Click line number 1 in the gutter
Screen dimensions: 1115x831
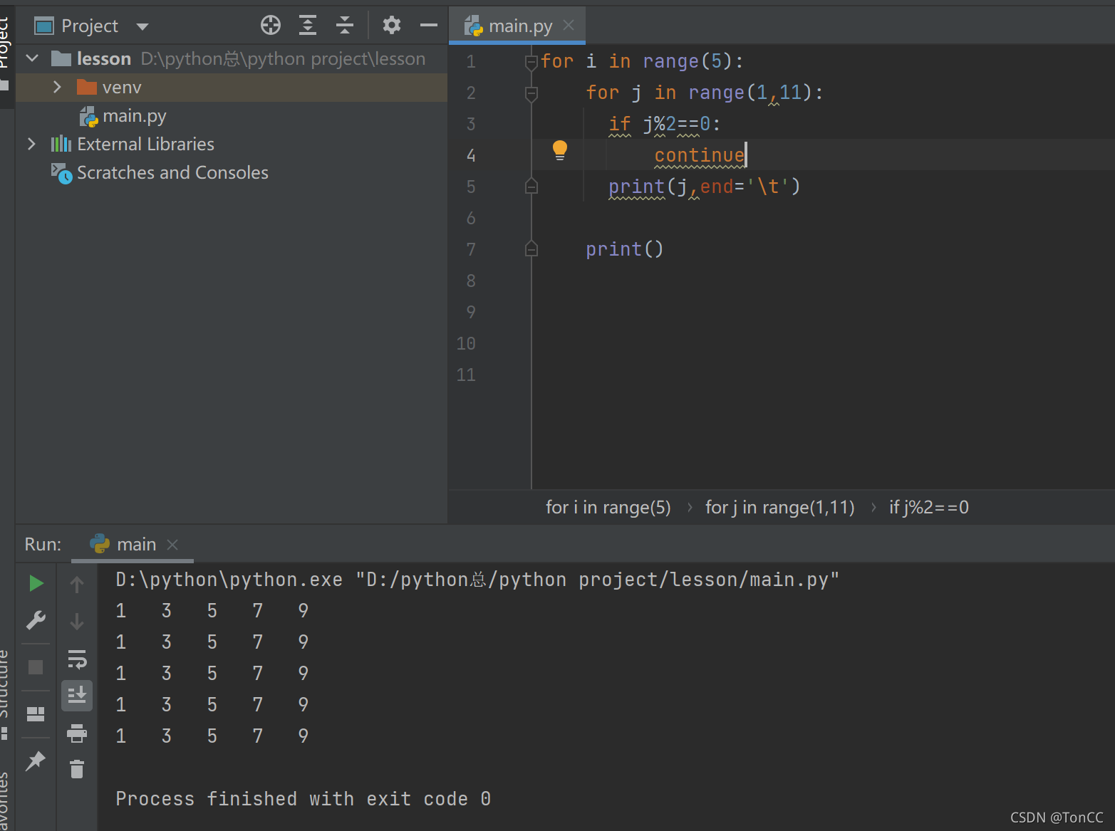pyautogui.click(x=471, y=62)
